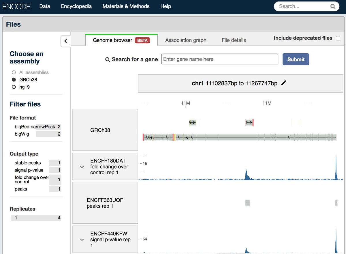This screenshot has height=254, width=346.
Task: Click the Filter files heading
Action: pyautogui.click(x=25, y=104)
